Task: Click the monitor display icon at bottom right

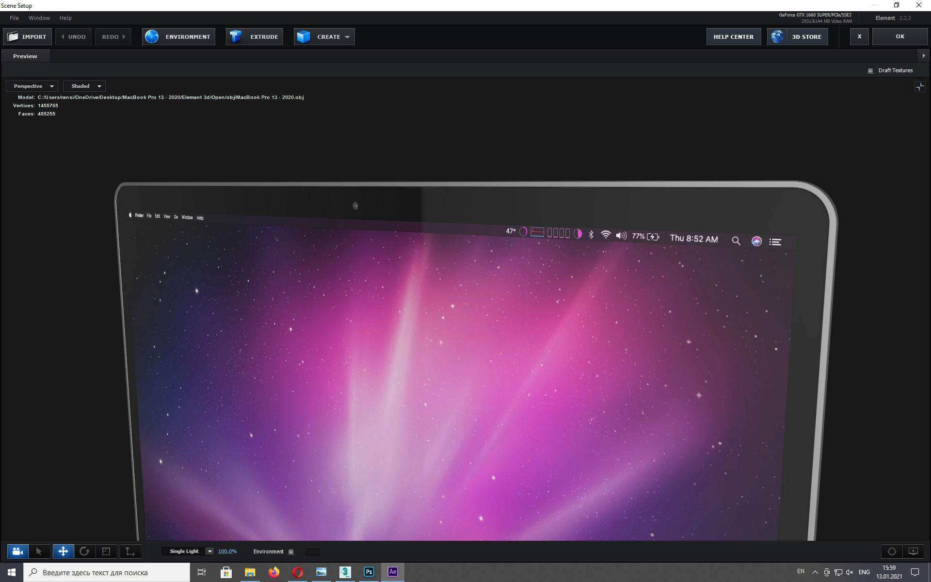Action: 913,551
